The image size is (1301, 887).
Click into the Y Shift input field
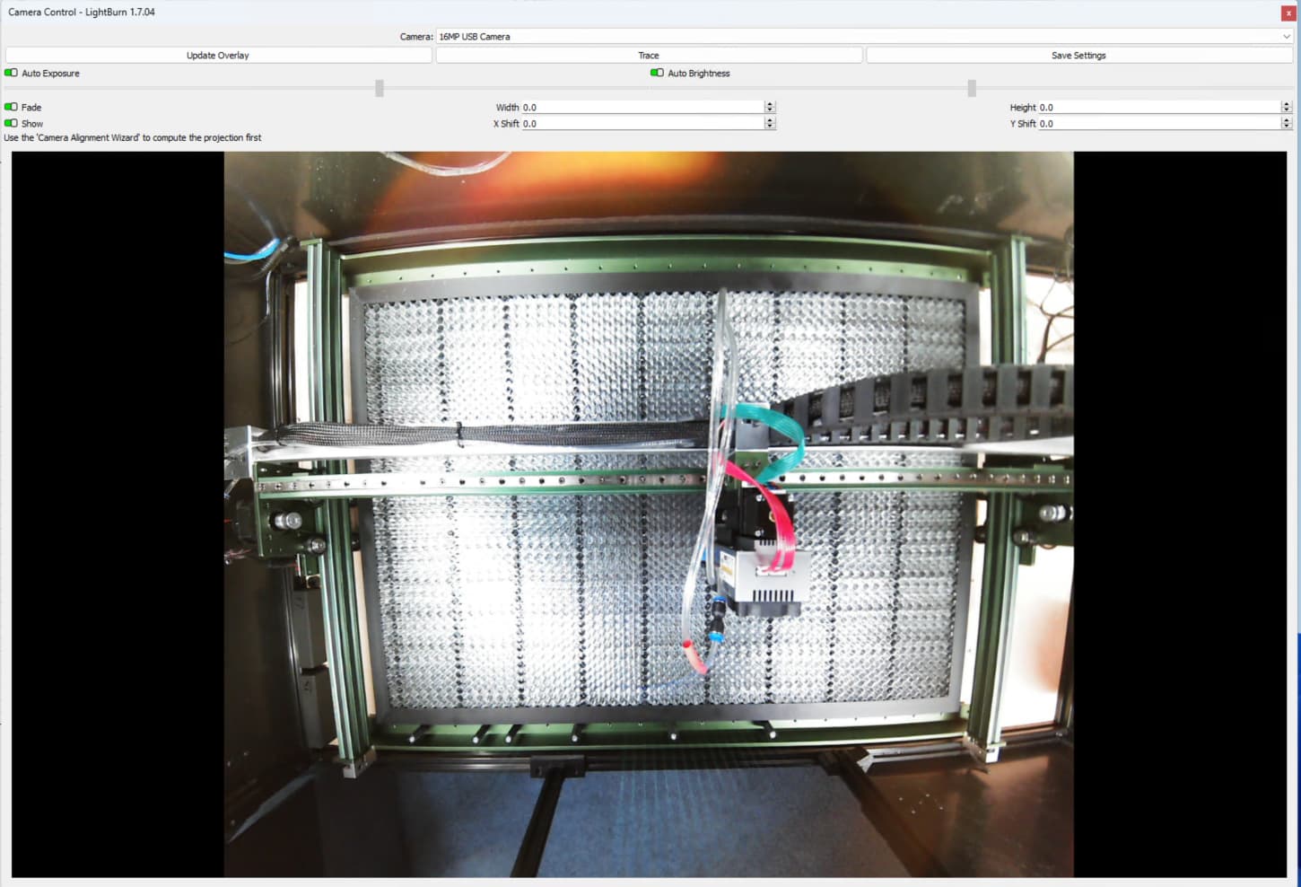(x=1159, y=124)
